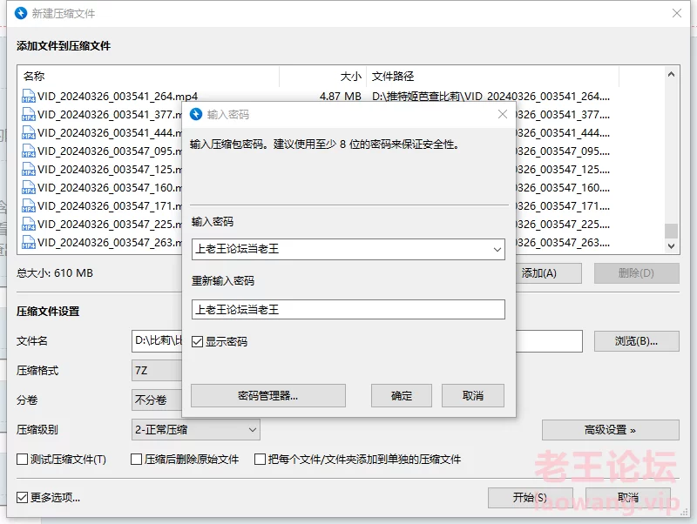Expand the 输入密码 dropdown arrow

click(497, 250)
